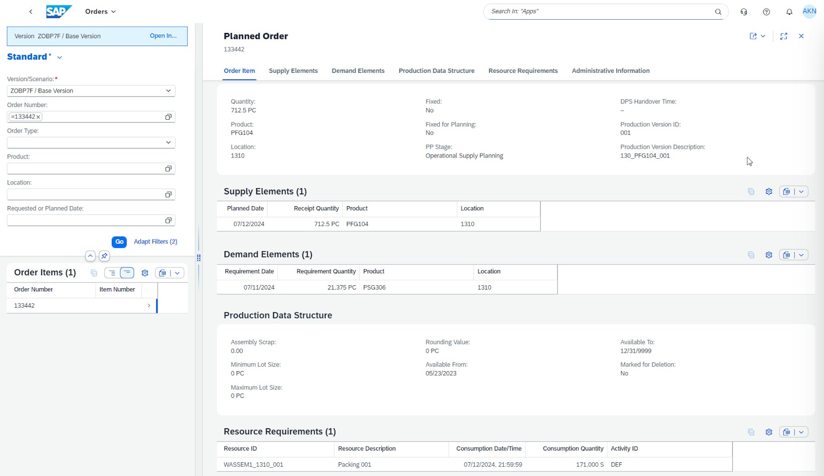Image resolution: width=824 pixels, height=476 pixels.
Task: Open settings gear for Resource Requirements table
Action: [769, 432]
